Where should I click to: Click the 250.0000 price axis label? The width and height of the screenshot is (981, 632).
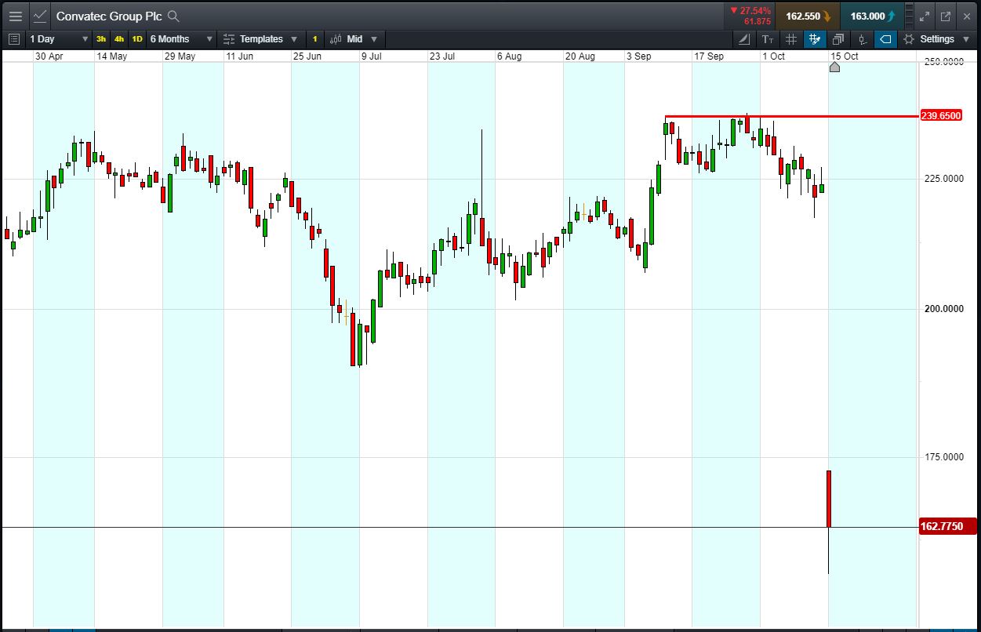pyautogui.click(x=944, y=61)
